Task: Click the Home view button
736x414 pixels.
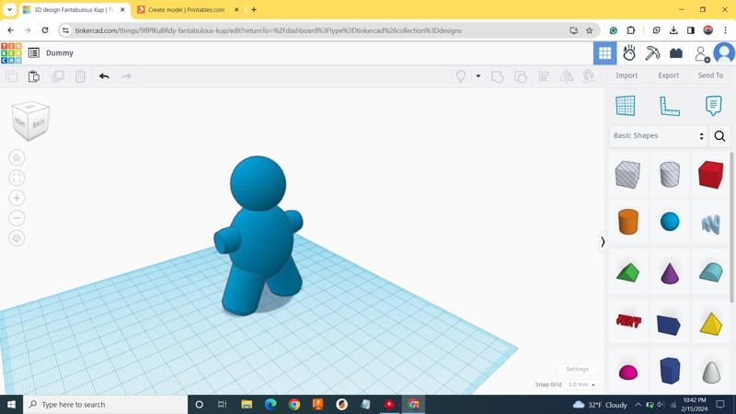Action: pyautogui.click(x=17, y=158)
